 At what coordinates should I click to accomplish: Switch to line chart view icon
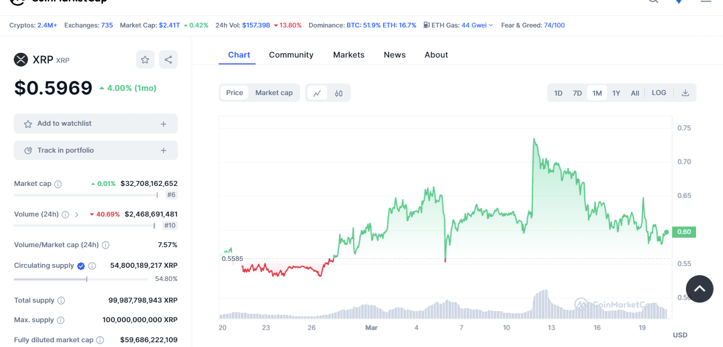pyautogui.click(x=317, y=93)
